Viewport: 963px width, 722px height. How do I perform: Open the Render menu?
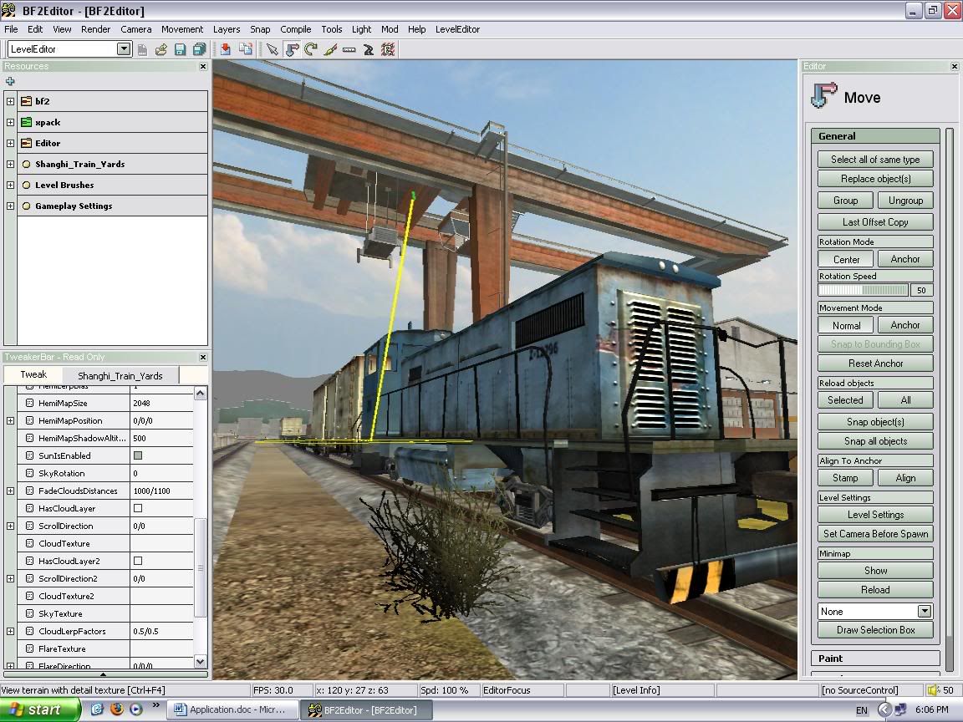[x=96, y=29]
